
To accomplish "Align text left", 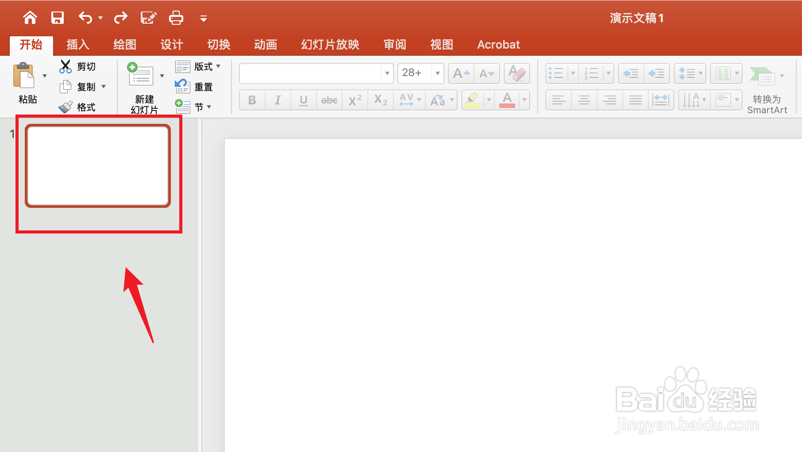I will pyautogui.click(x=559, y=100).
